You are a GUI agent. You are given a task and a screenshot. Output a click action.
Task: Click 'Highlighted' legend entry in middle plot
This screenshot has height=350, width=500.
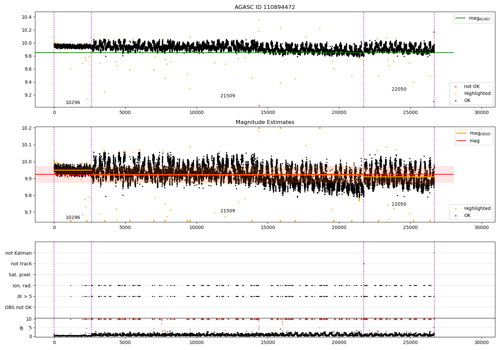point(477,209)
